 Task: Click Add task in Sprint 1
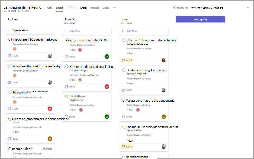click(143, 31)
